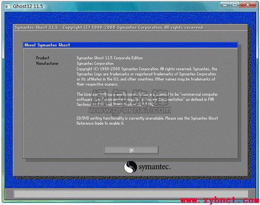The image size is (260, 205).
Task: Click the OK button in About dialog
Action: (131, 150)
